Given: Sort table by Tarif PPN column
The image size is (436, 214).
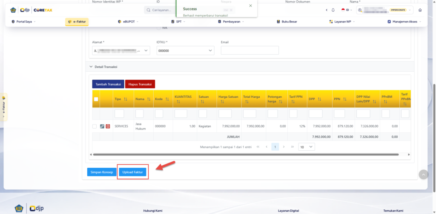Looking at the screenshot, I should tap(293, 102).
